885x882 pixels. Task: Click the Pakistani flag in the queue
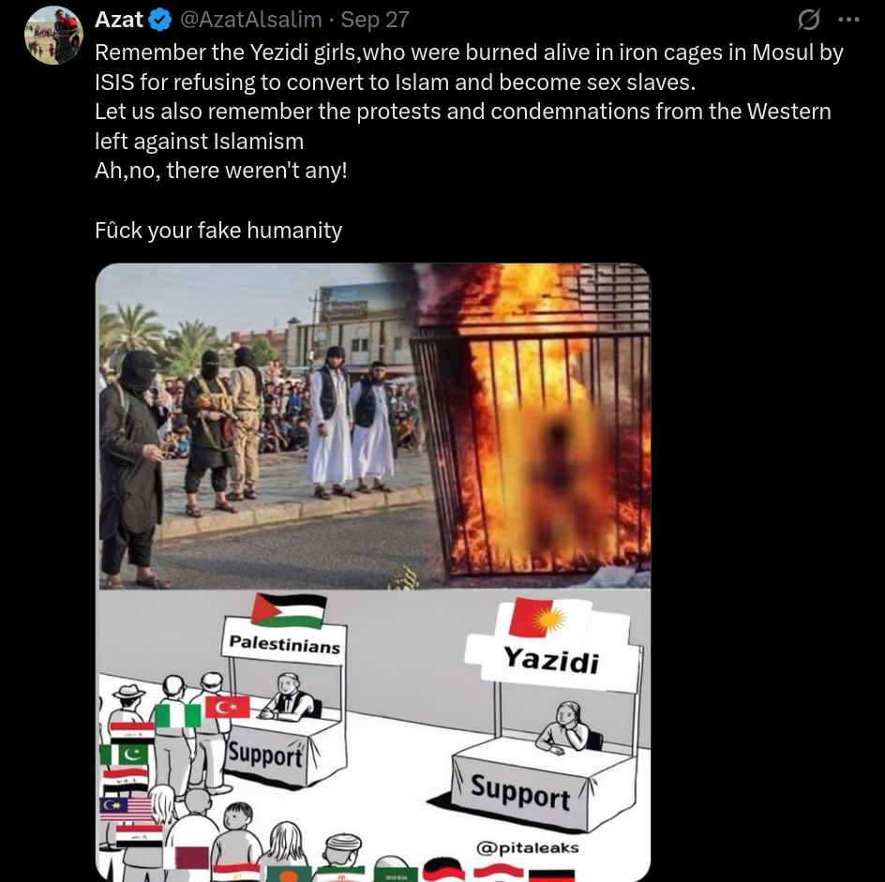coord(126,755)
